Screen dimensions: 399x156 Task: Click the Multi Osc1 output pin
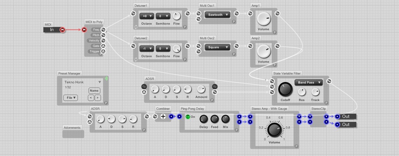pos(236,13)
